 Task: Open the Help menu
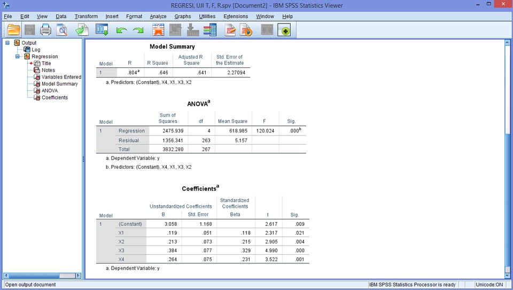click(x=287, y=17)
